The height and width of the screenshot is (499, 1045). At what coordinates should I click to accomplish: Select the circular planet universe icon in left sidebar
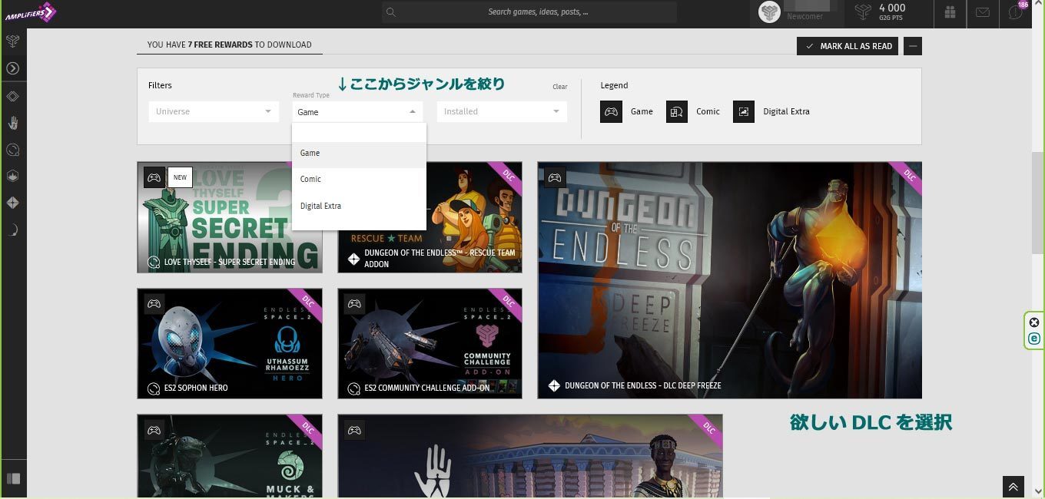12,150
